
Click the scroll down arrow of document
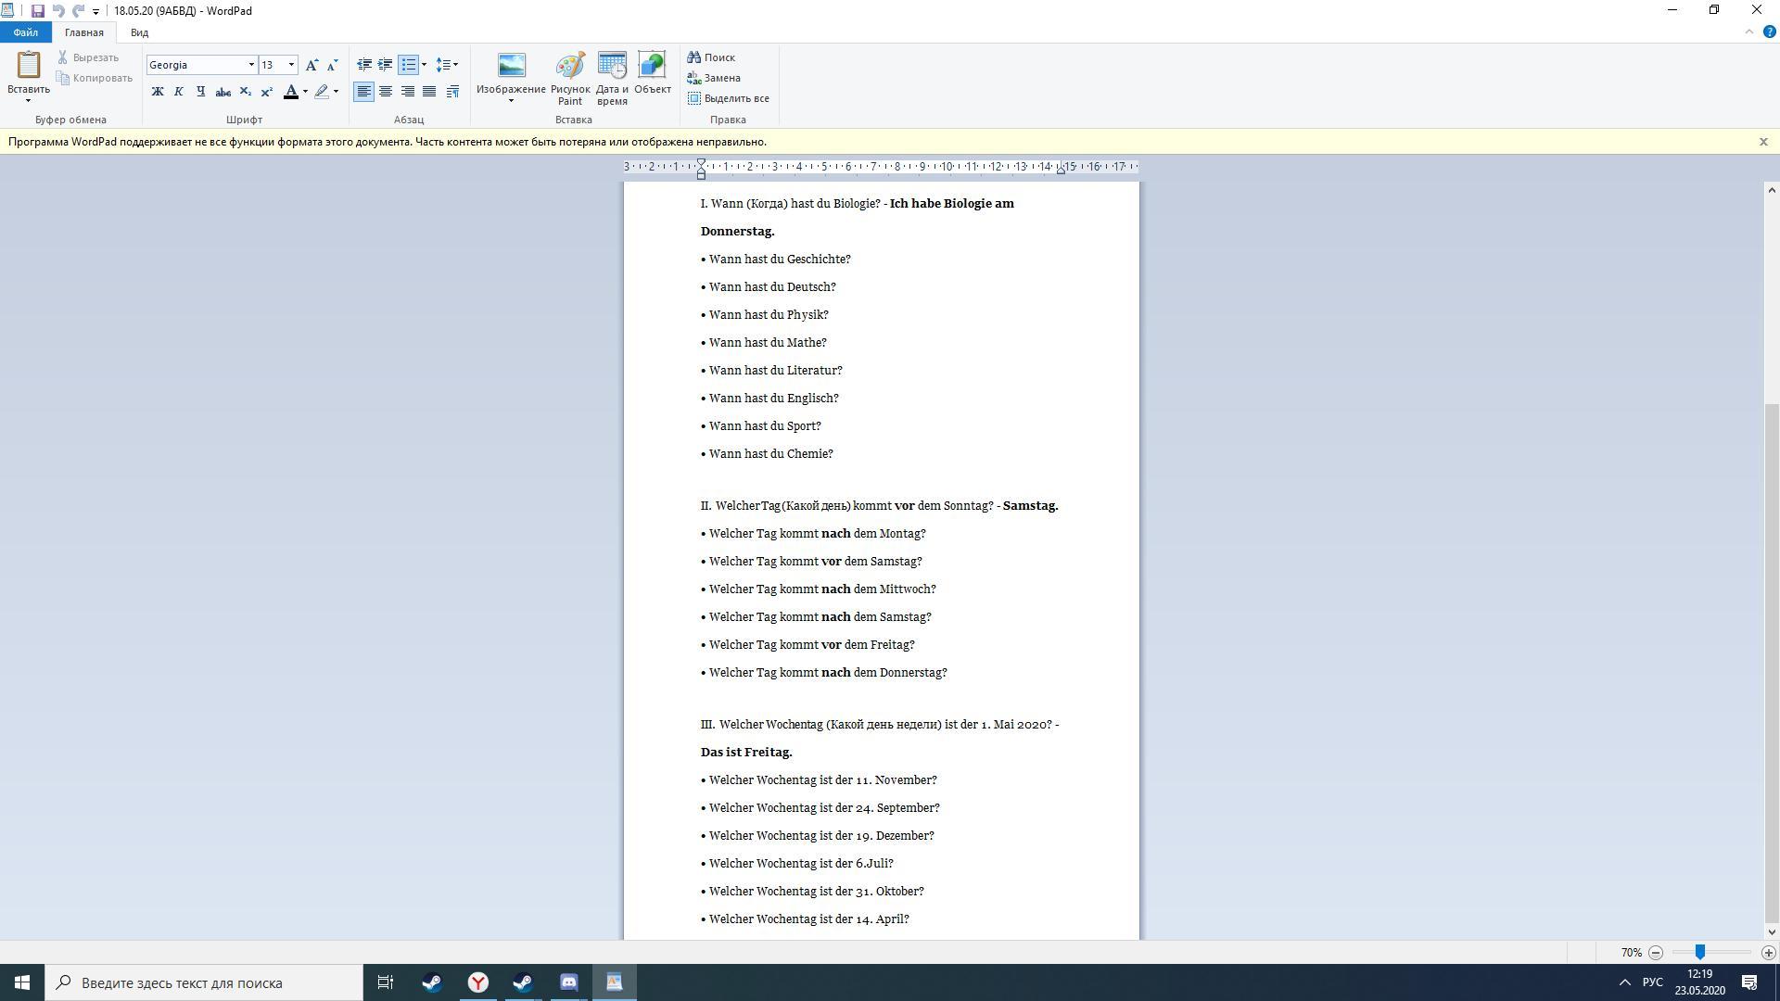point(1772,932)
